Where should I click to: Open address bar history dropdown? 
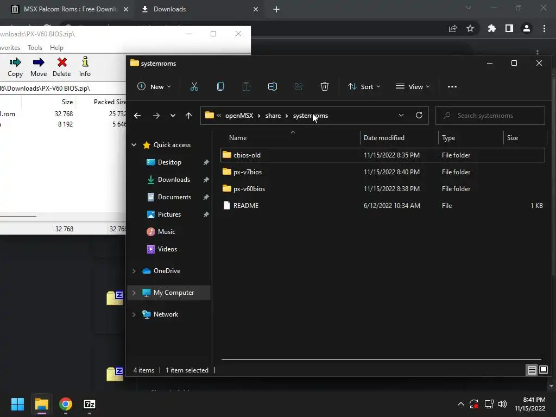coord(401,115)
